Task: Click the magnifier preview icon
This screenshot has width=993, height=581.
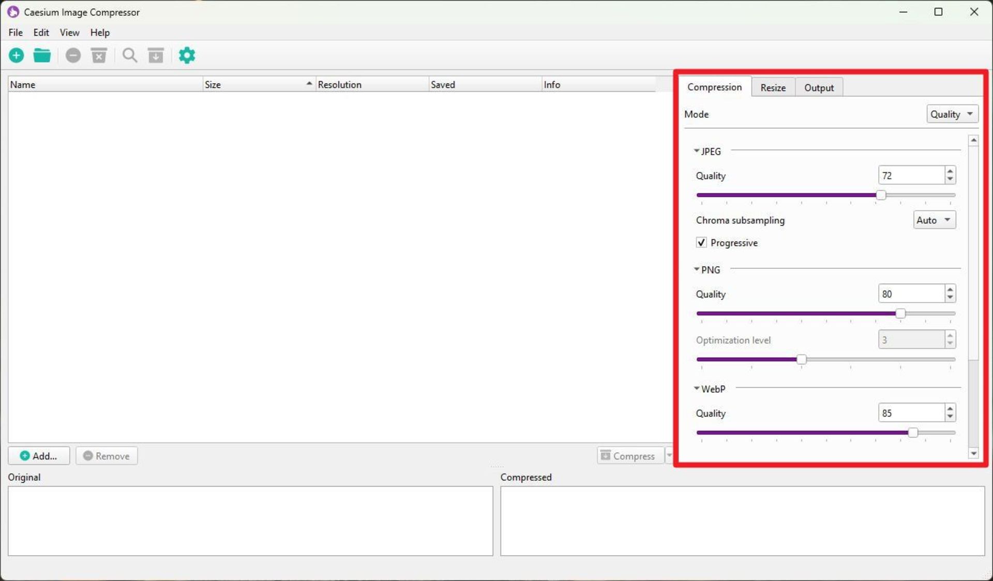Action: coord(129,55)
